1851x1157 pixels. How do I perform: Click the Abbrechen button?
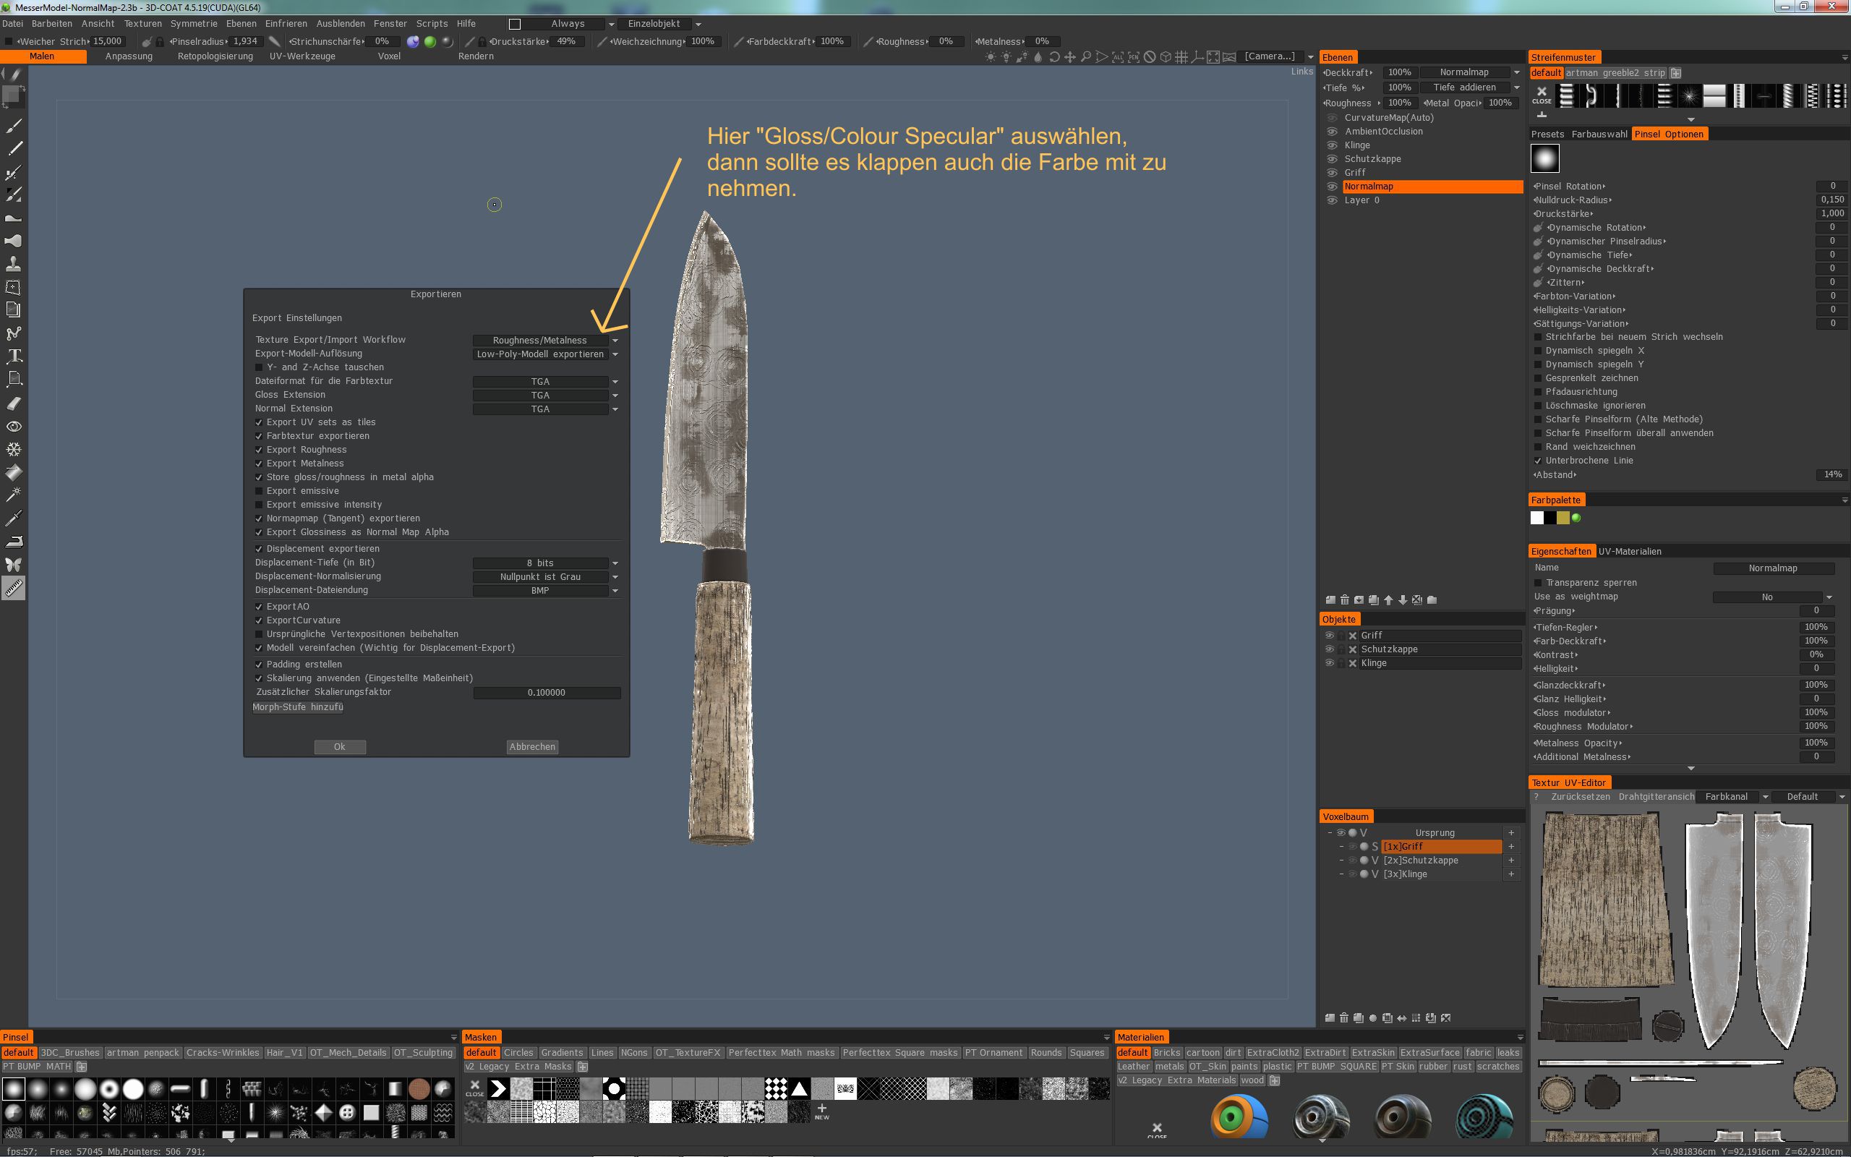coord(532,747)
